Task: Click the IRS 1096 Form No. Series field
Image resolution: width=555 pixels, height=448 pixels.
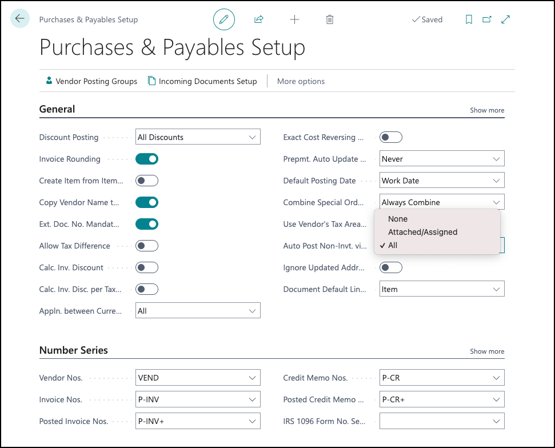Action: click(442, 421)
